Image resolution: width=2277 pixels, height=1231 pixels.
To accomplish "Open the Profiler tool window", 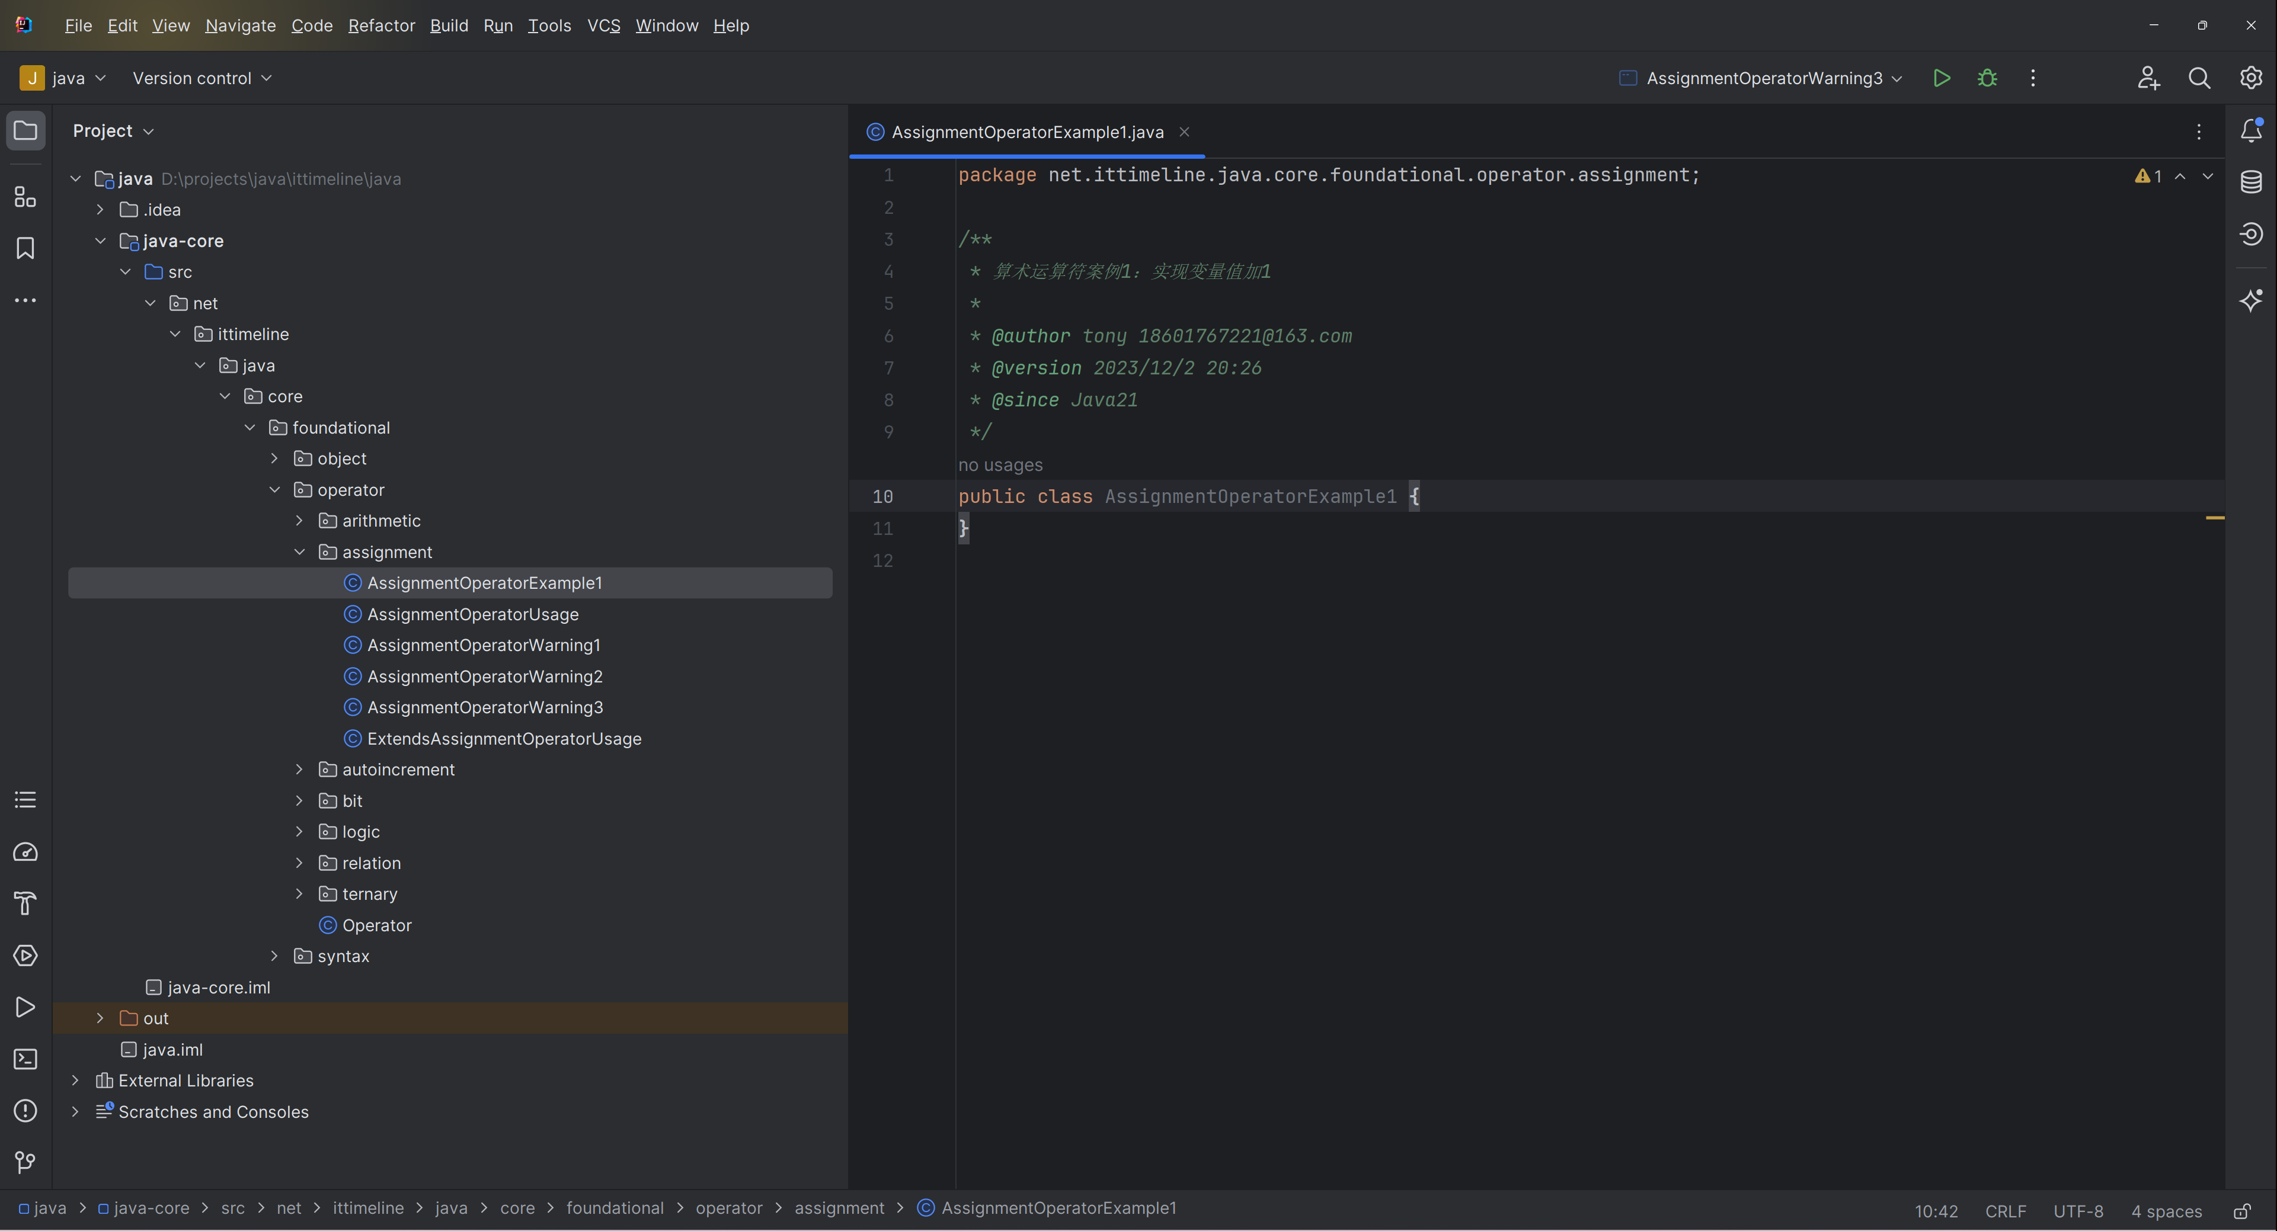I will 25,852.
